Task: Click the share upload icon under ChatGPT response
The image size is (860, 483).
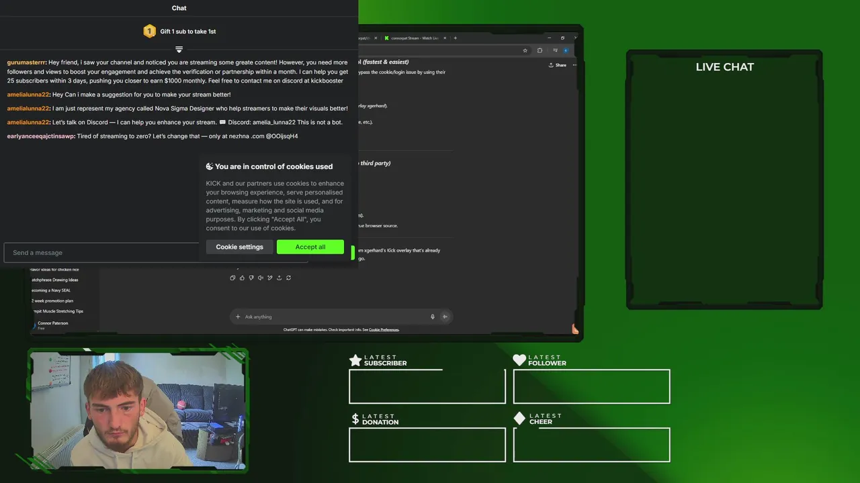Action: point(279,278)
